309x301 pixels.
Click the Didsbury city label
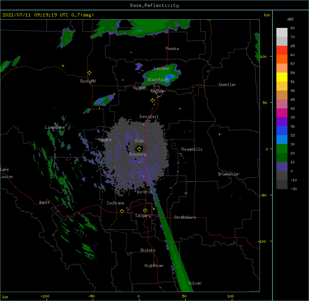pyautogui.click(x=138, y=154)
